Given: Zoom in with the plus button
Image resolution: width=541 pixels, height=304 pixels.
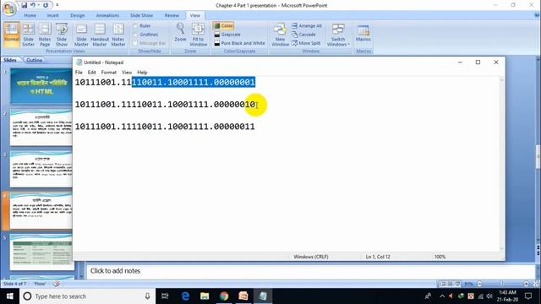Looking at the screenshot, I should coord(526,284).
